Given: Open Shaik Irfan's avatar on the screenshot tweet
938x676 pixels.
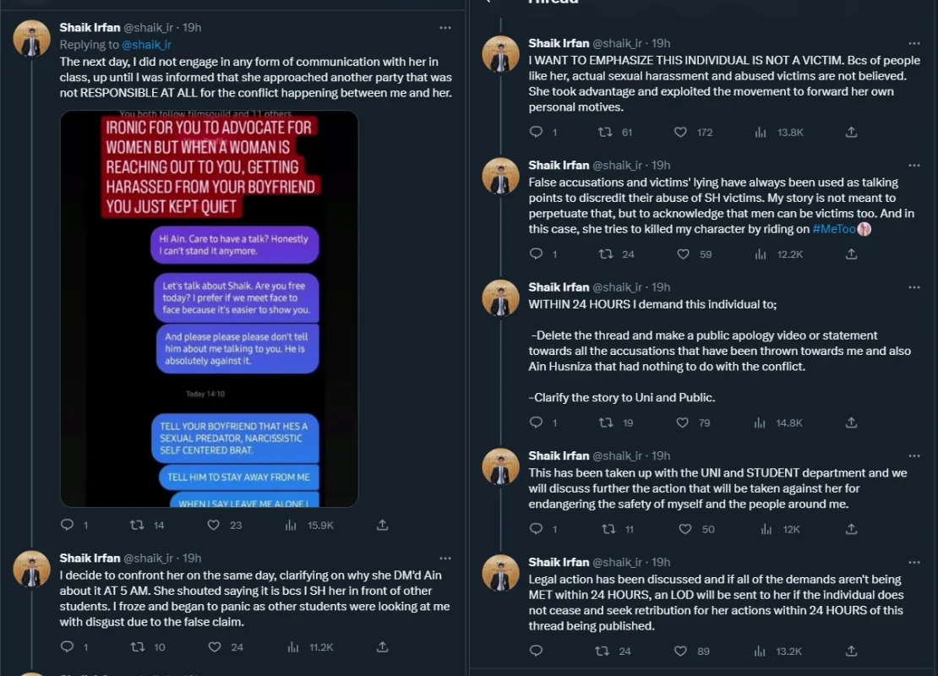Looking at the screenshot, I should click(32, 38).
